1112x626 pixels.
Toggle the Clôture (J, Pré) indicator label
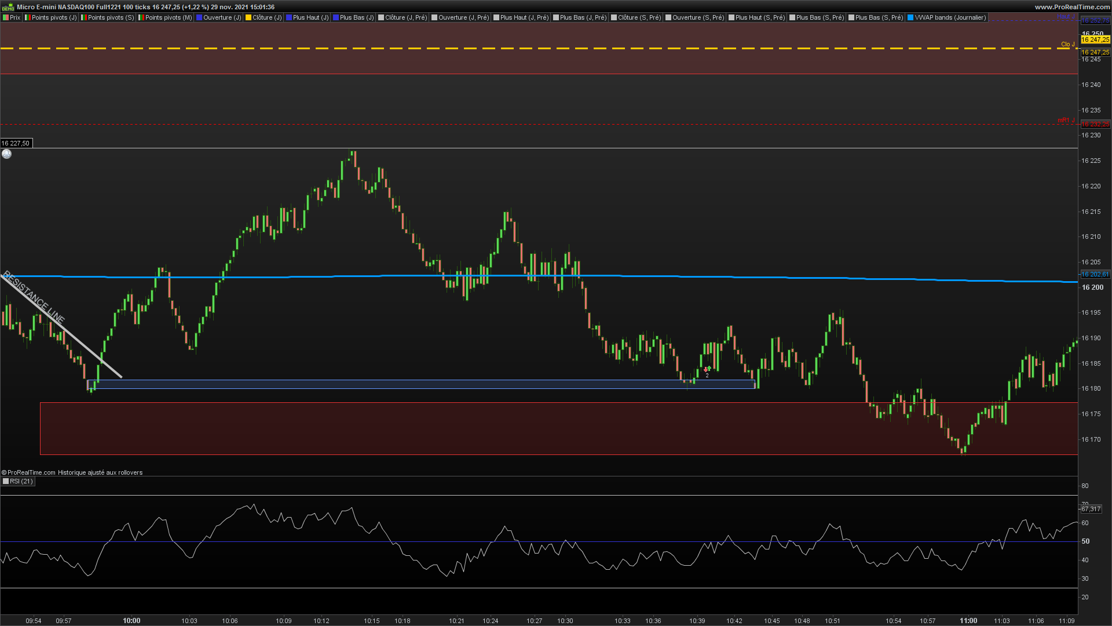coord(405,18)
